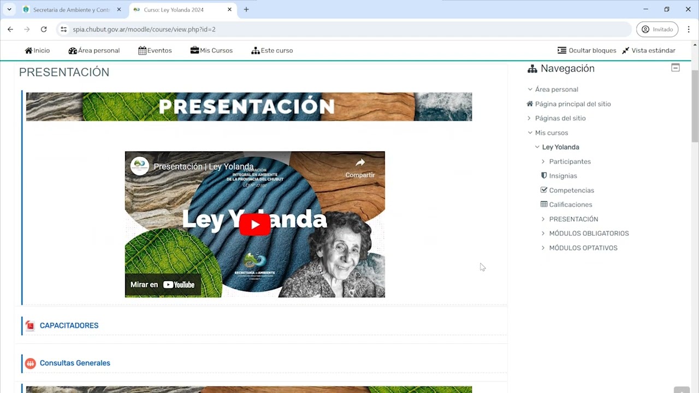Switch to the Secretaría de Ambiente tab

click(72, 10)
